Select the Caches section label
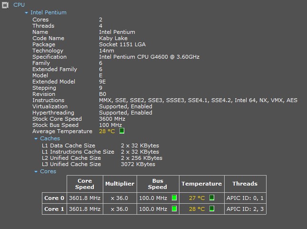307x229 pixels. pos(50,138)
